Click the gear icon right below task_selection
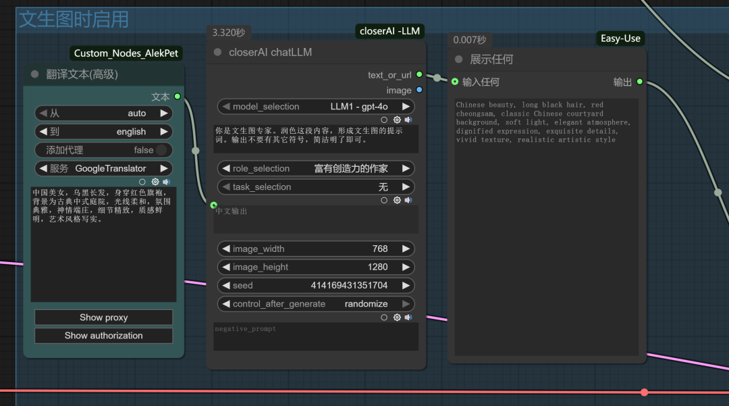 pos(397,200)
